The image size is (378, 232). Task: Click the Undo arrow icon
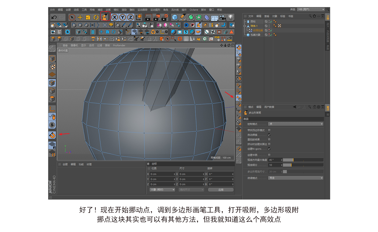[54, 17]
